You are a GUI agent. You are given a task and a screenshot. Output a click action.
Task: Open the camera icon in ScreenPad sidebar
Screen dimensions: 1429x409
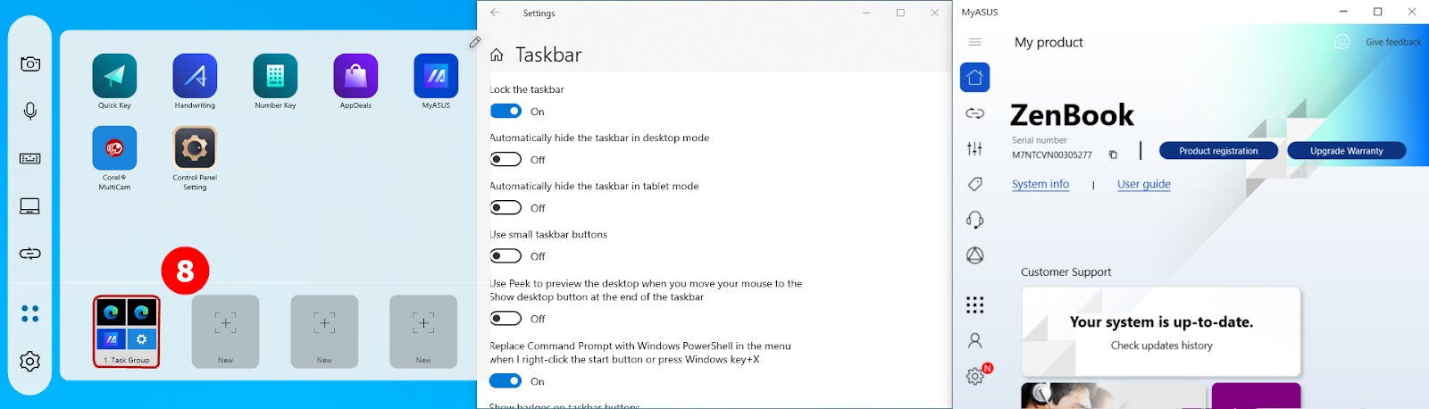(x=30, y=63)
